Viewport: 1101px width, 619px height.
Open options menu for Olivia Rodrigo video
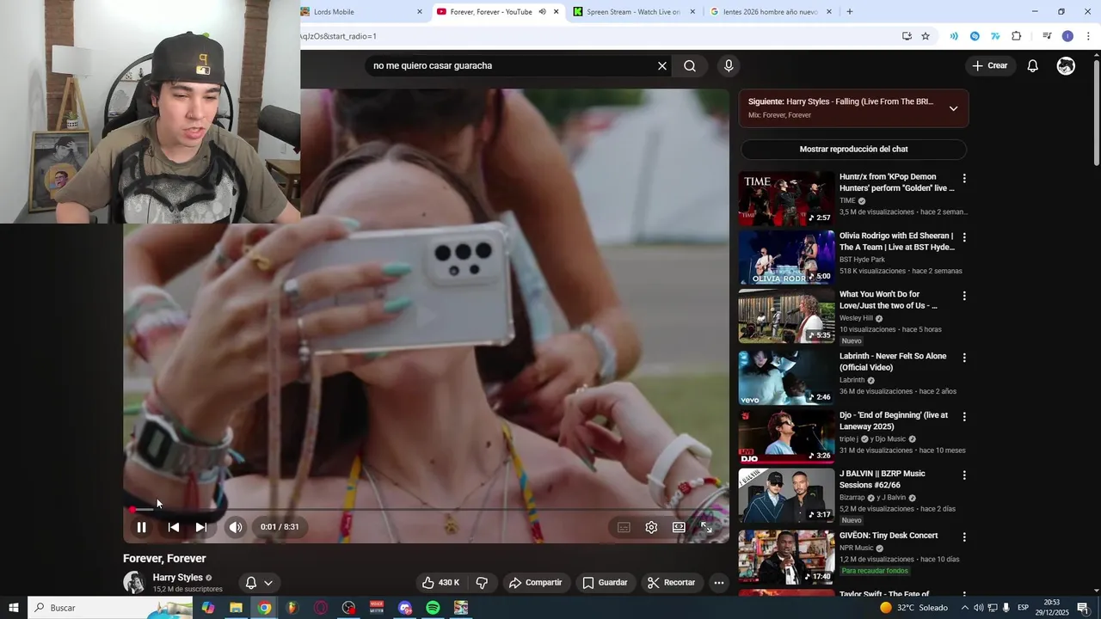point(964,237)
